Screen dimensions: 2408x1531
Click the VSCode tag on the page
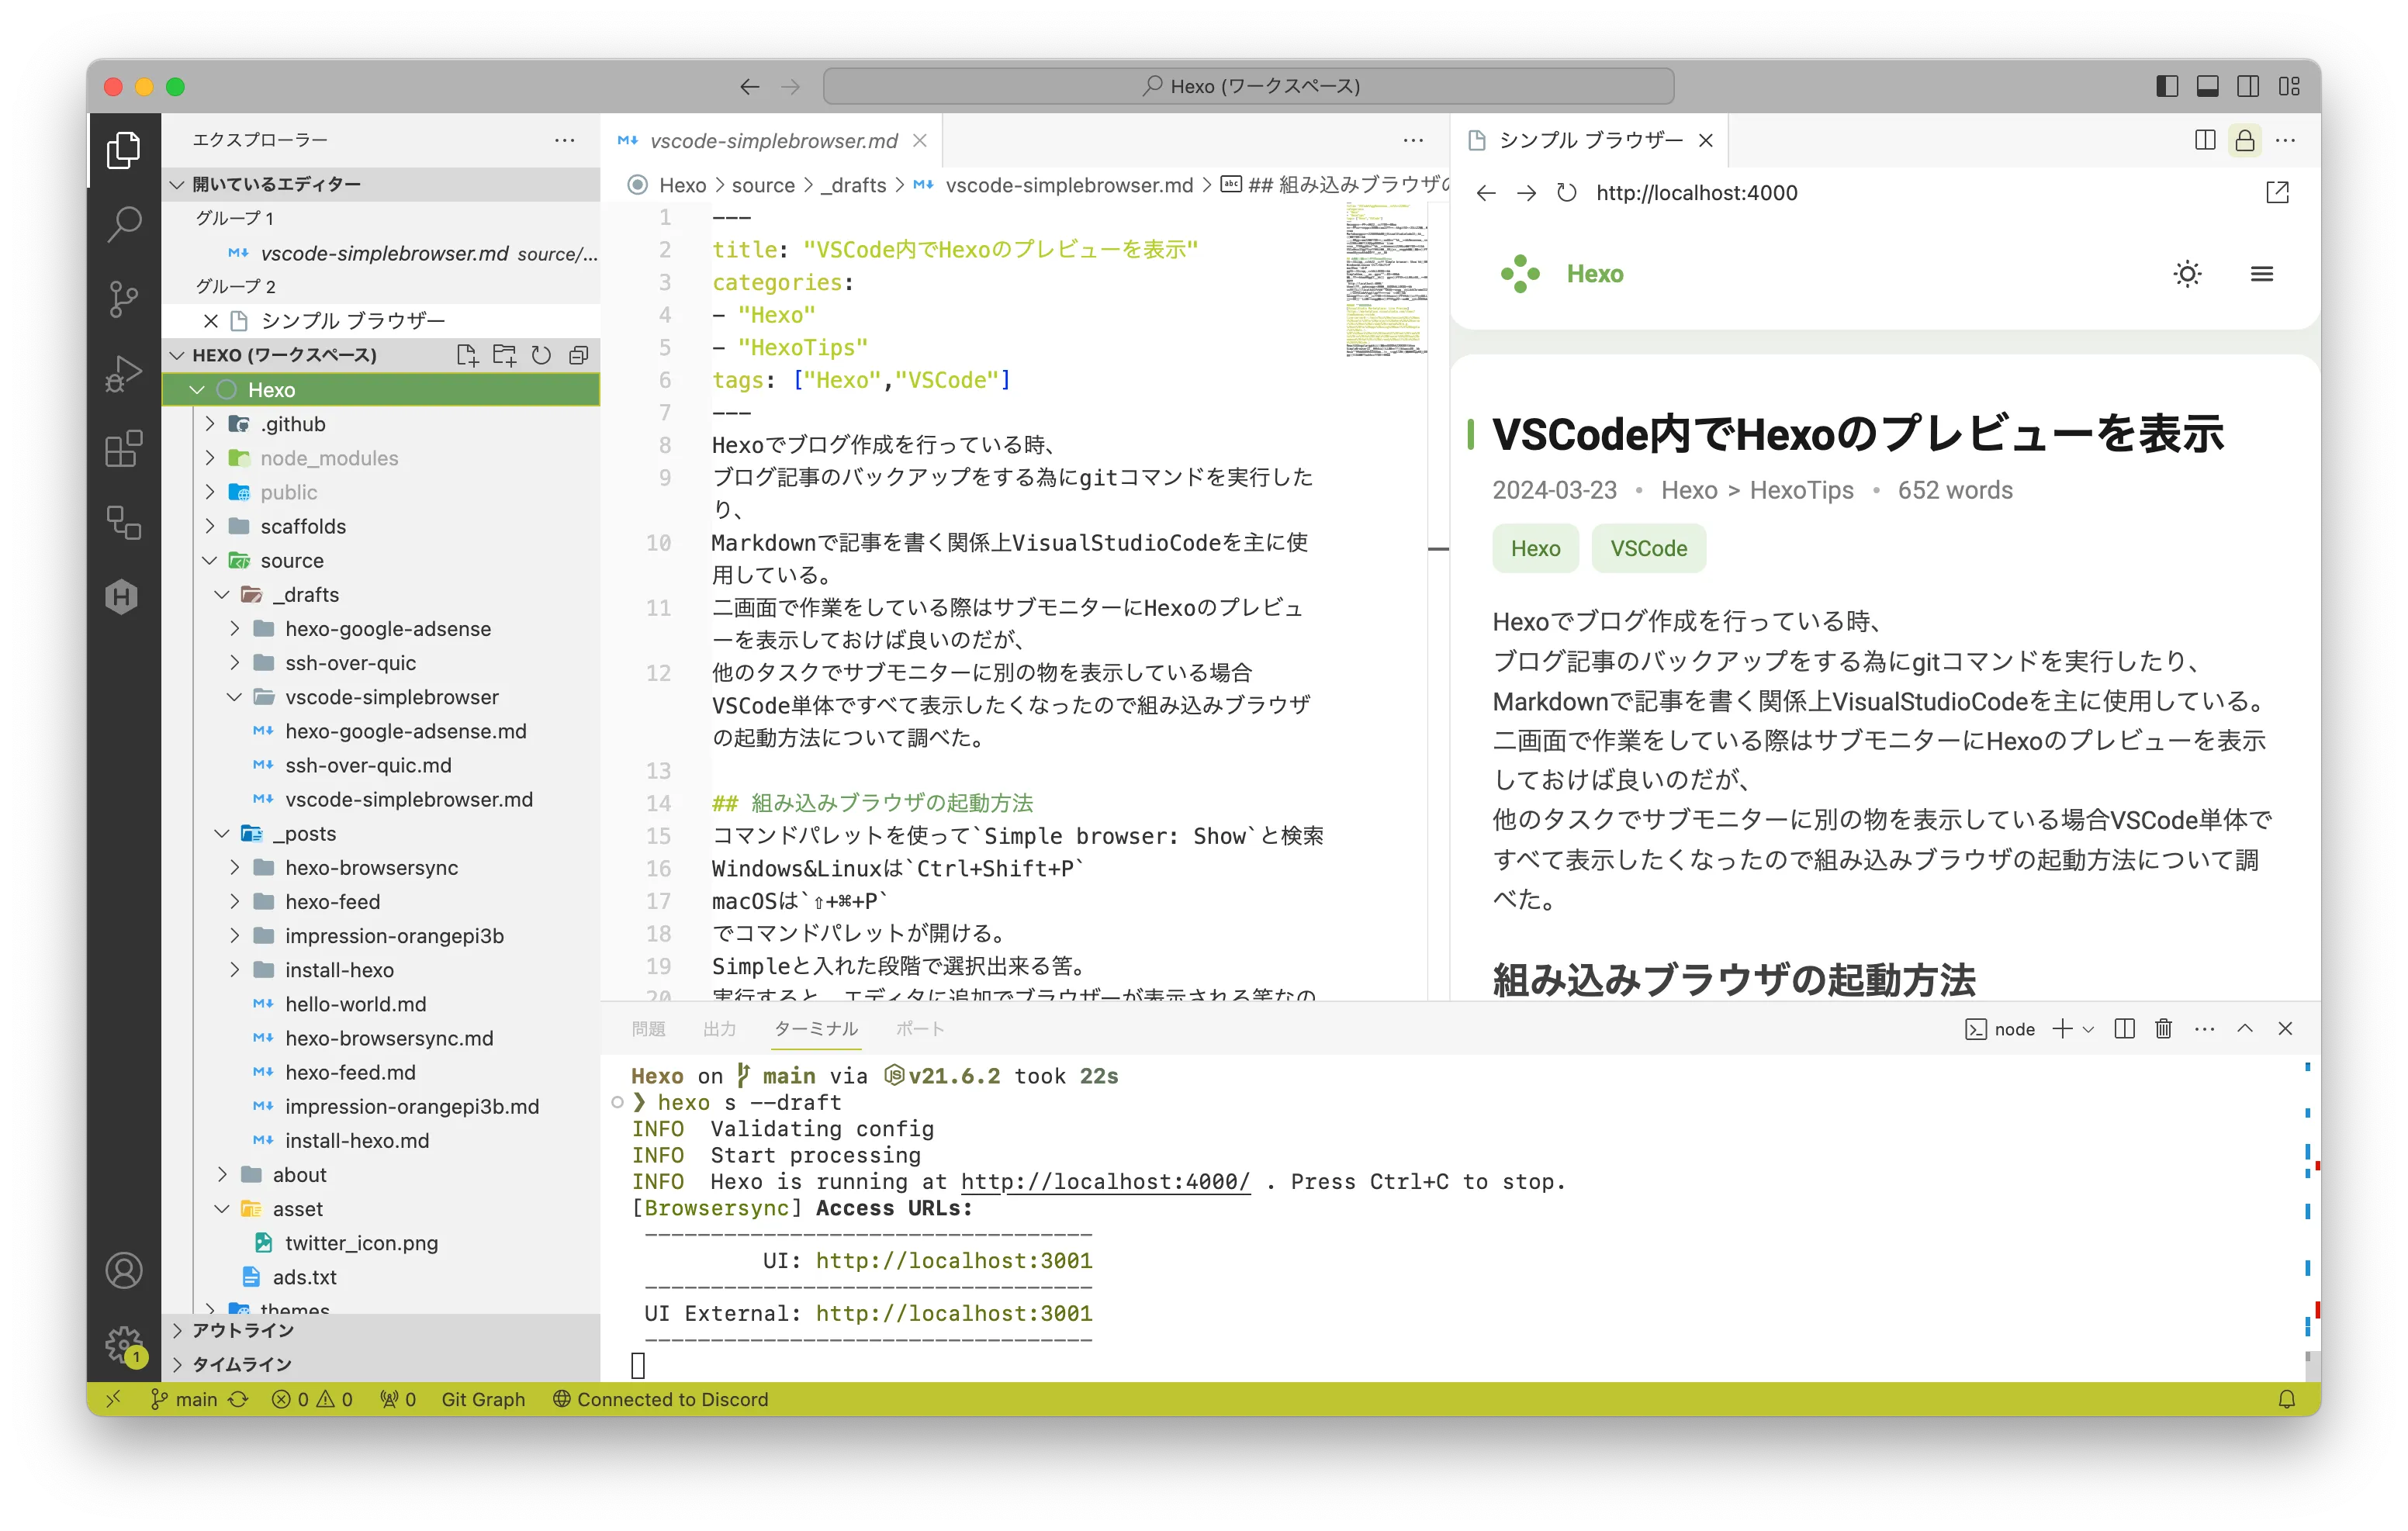point(1648,548)
